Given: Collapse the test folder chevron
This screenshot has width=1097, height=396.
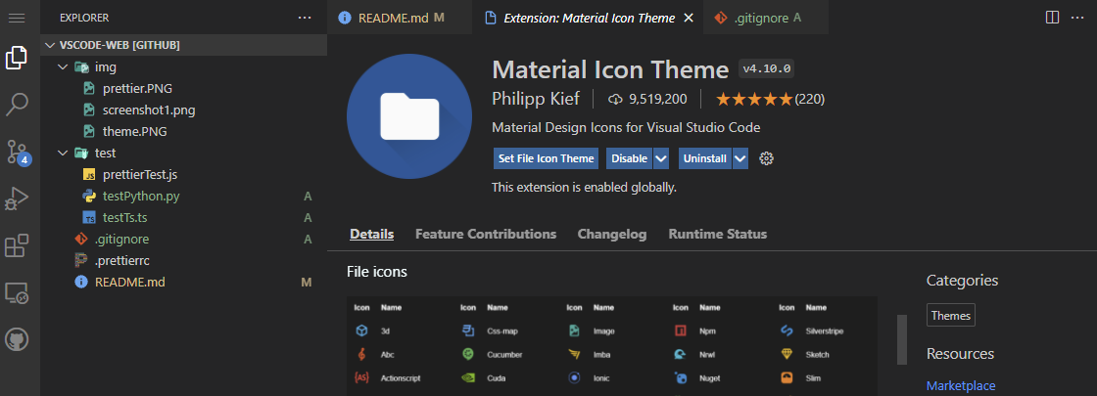Looking at the screenshot, I should point(63,153).
